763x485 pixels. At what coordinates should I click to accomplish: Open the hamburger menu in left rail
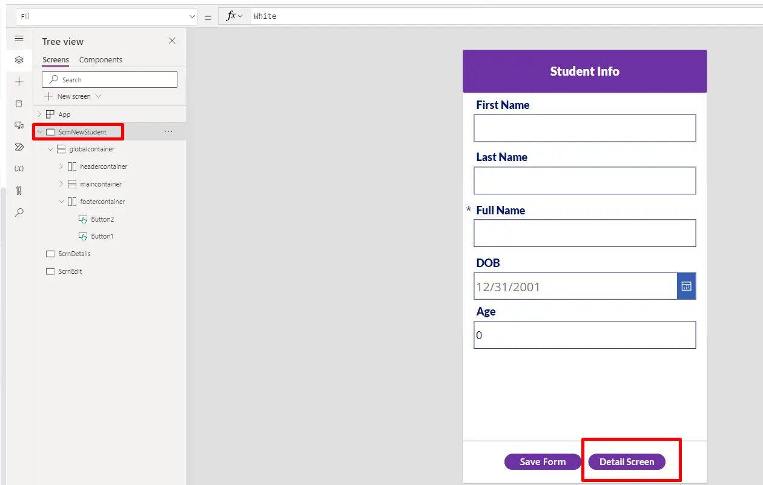(19, 39)
